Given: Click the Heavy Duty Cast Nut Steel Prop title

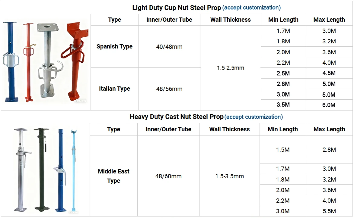Looking at the screenshot, I should (177, 117).
